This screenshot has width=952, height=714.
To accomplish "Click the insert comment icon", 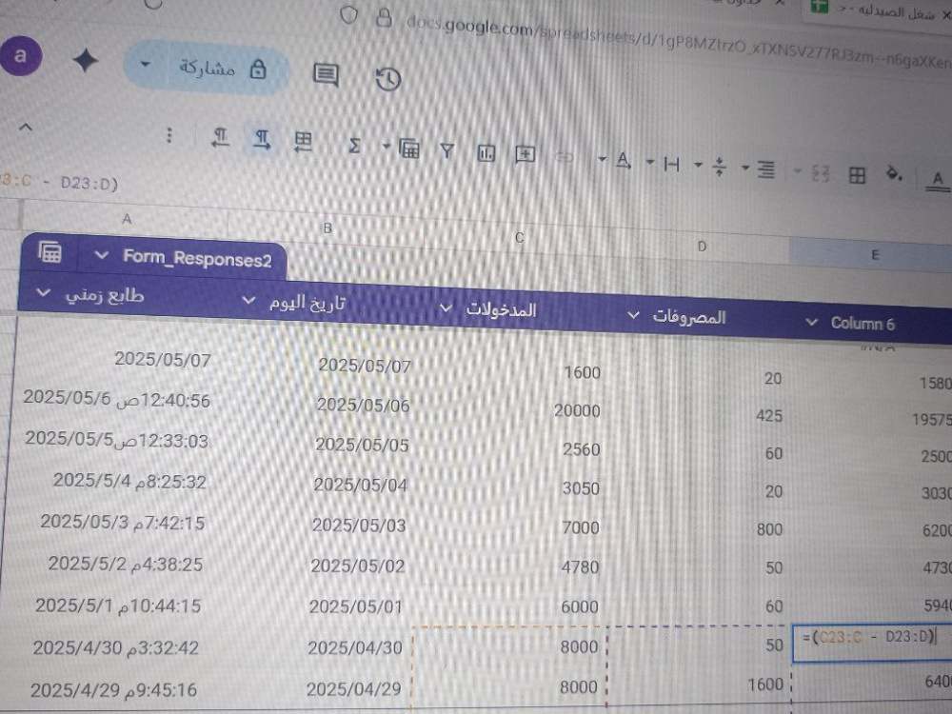I will 525,155.
